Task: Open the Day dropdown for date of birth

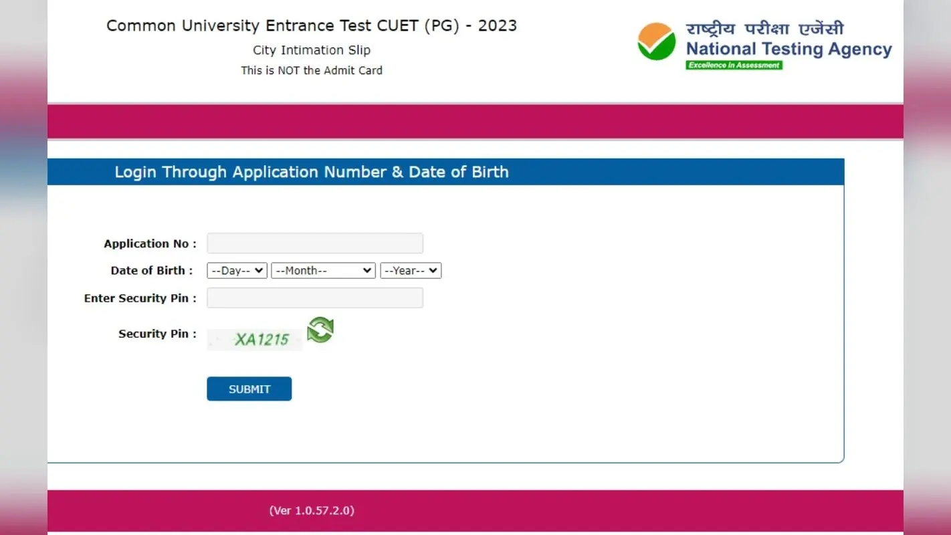Action: pyautogui.click(x=237, y=270)
